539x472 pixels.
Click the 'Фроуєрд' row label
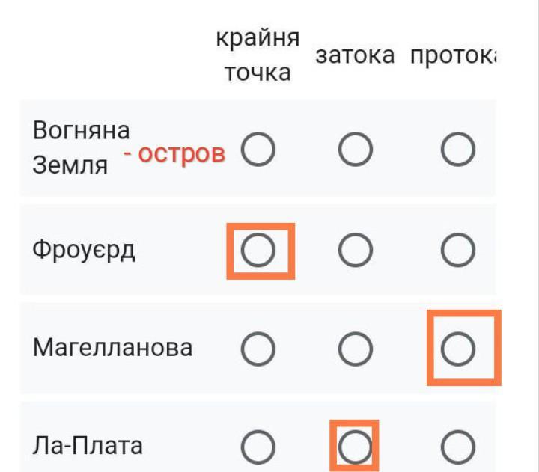(84, 250)
